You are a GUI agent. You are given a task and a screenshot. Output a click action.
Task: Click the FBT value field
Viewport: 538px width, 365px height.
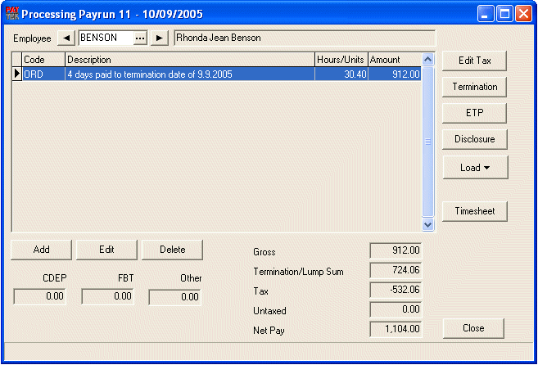[107, 297]
